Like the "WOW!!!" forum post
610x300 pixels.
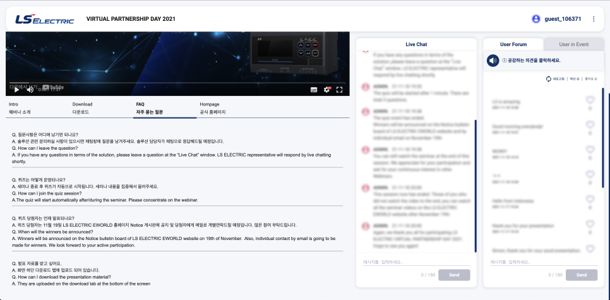[x=590, y=150]
